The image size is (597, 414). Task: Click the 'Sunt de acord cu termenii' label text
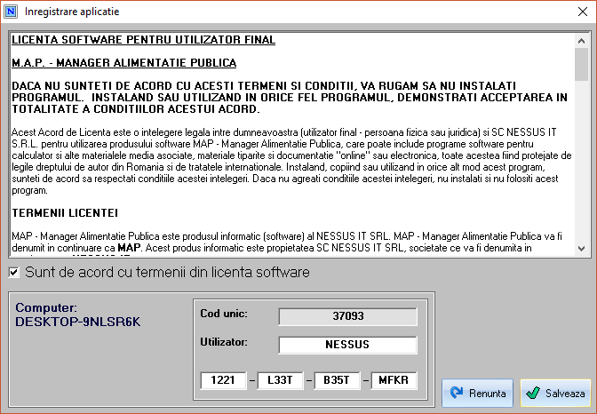[x=167, y=273]
